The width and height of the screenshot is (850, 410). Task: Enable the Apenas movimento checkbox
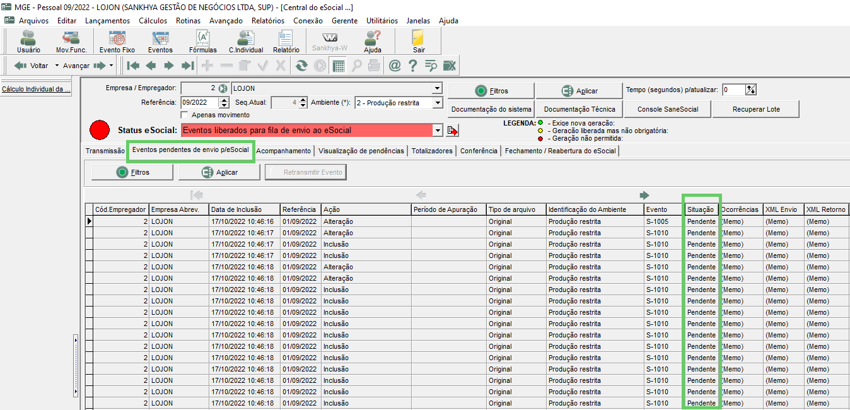pyautogui.click(x=185, y=115)
